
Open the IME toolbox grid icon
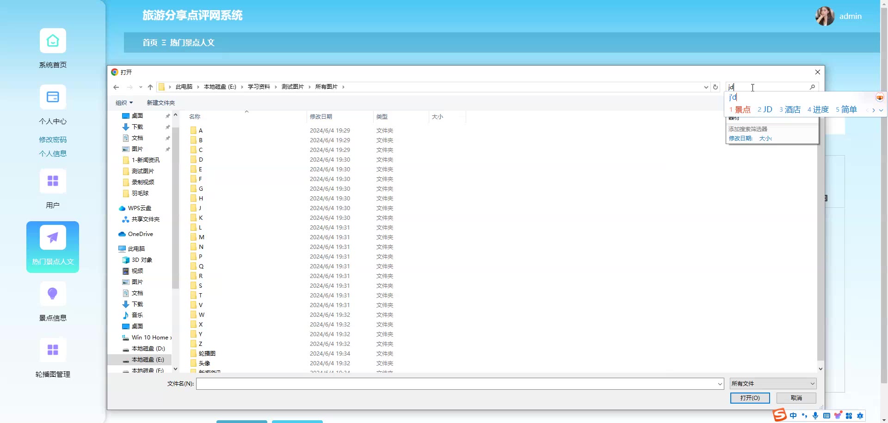849,416
